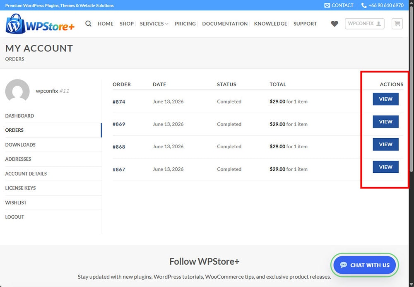
Task: Click the phone number +66 98 610 6970
Action: pyautogui.click(x=382, y=5)
